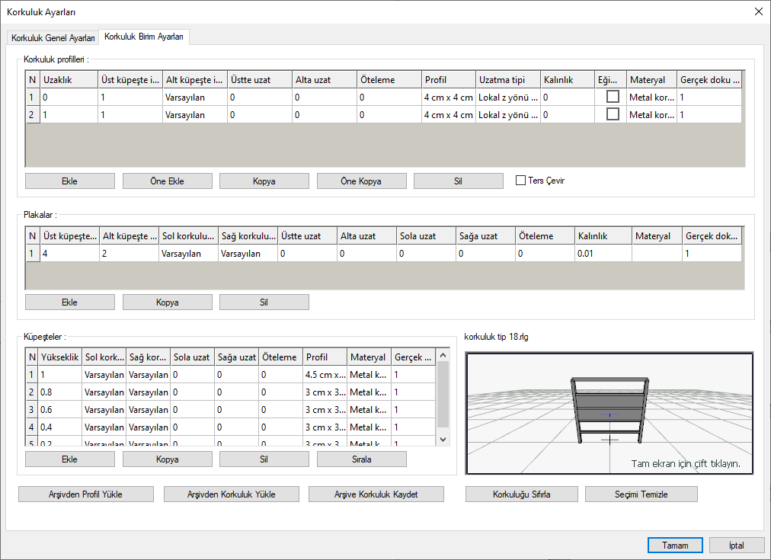Click the railing 3D preview thumbnail

(x=609, y=413)
